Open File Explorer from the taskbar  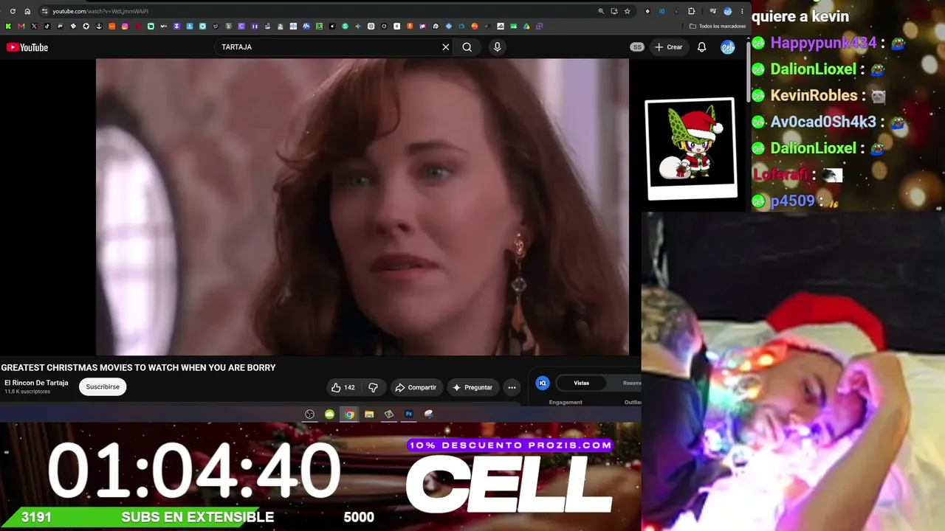[x=369, y=414]
